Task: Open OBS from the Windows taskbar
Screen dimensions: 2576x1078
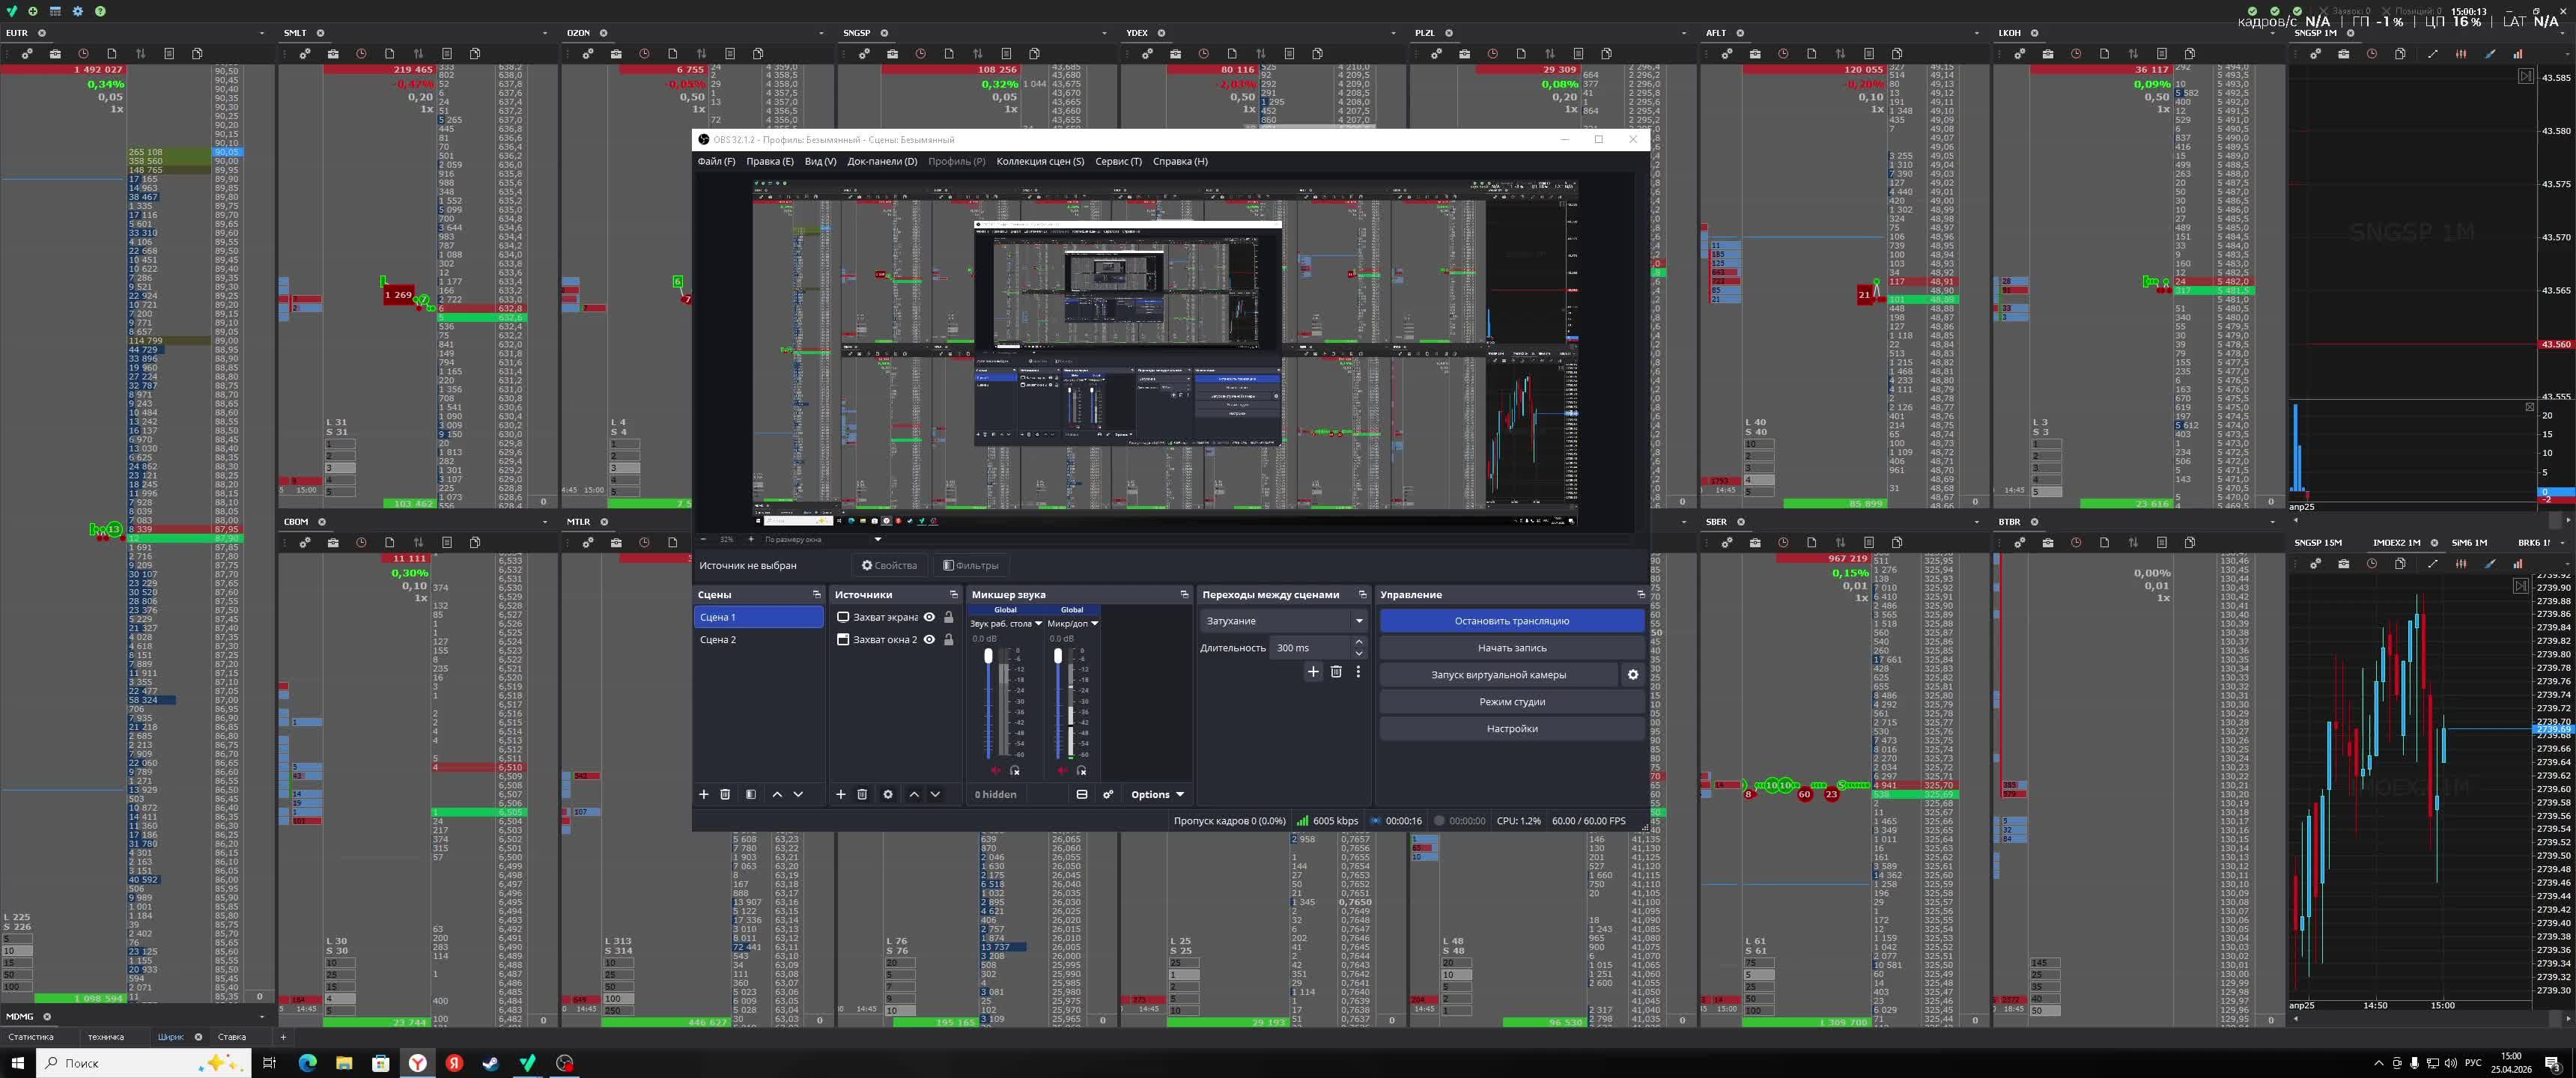Action: click(x=565, y=1063)
